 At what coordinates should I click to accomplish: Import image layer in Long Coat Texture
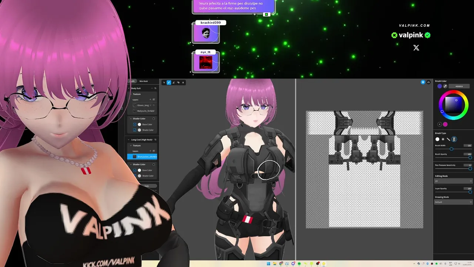[154, 151]
